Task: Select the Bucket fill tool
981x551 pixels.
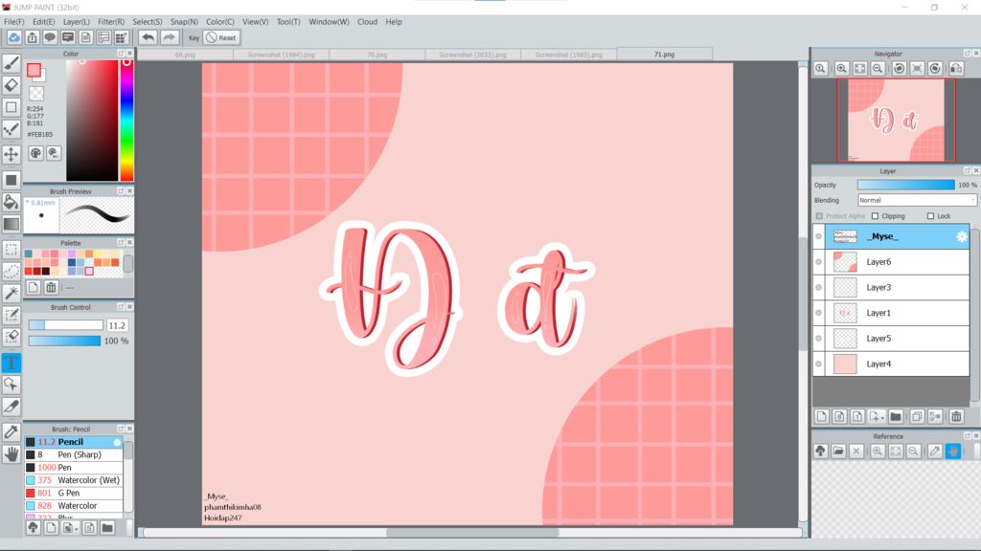Action: [11, 202]
